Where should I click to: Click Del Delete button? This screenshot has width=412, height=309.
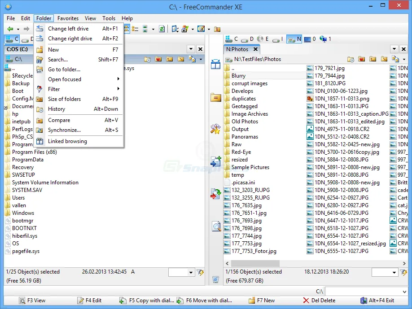[319, 300]
